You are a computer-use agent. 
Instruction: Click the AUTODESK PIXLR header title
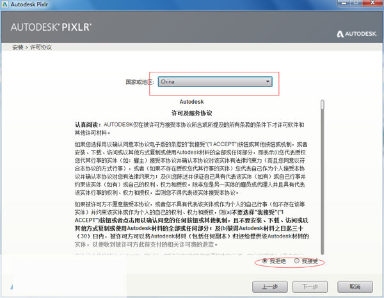[x=51, y=27]
